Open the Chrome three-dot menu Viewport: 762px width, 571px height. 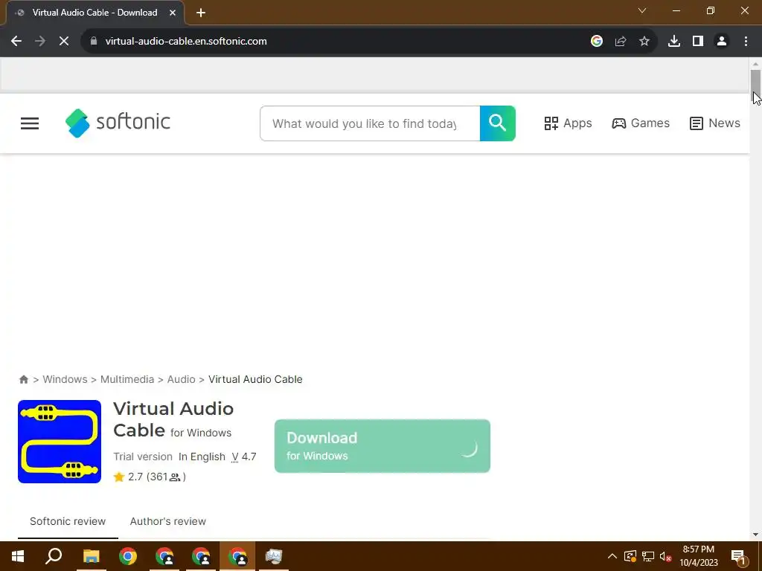tap(746, 42)
